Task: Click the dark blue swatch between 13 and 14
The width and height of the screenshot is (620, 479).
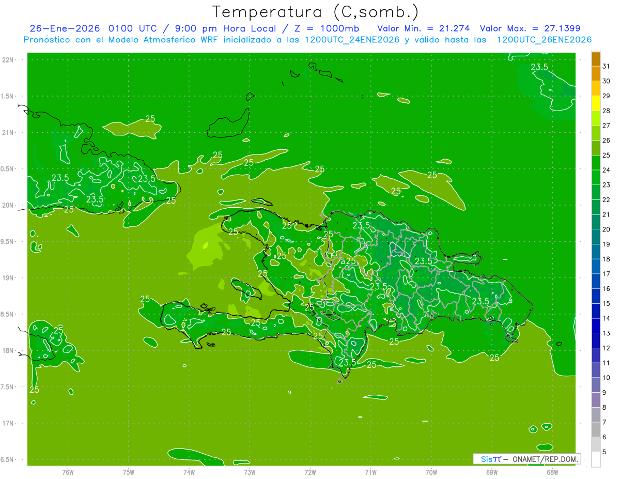Action: tap(596, 326)
